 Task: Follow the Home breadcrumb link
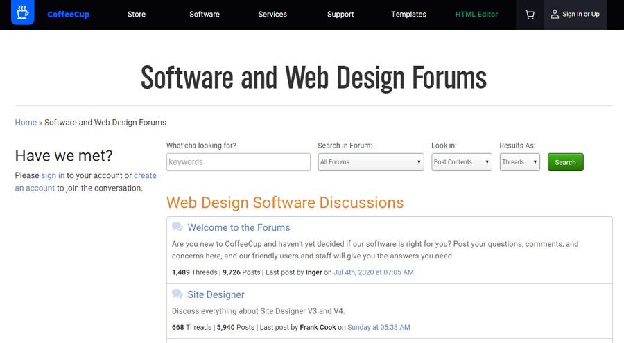[26, 123]
